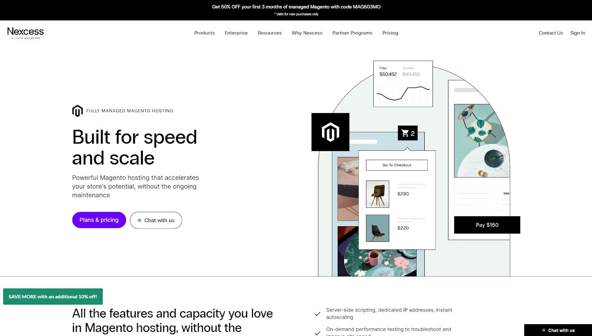Click the Pay $150 button
This screenshot has width=592, height=336.
487,225
